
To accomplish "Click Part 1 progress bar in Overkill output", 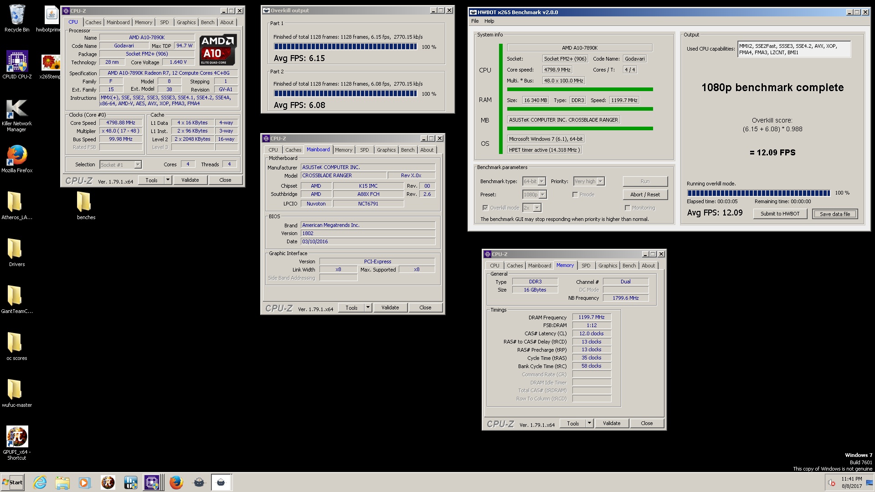I will point(345,46).
